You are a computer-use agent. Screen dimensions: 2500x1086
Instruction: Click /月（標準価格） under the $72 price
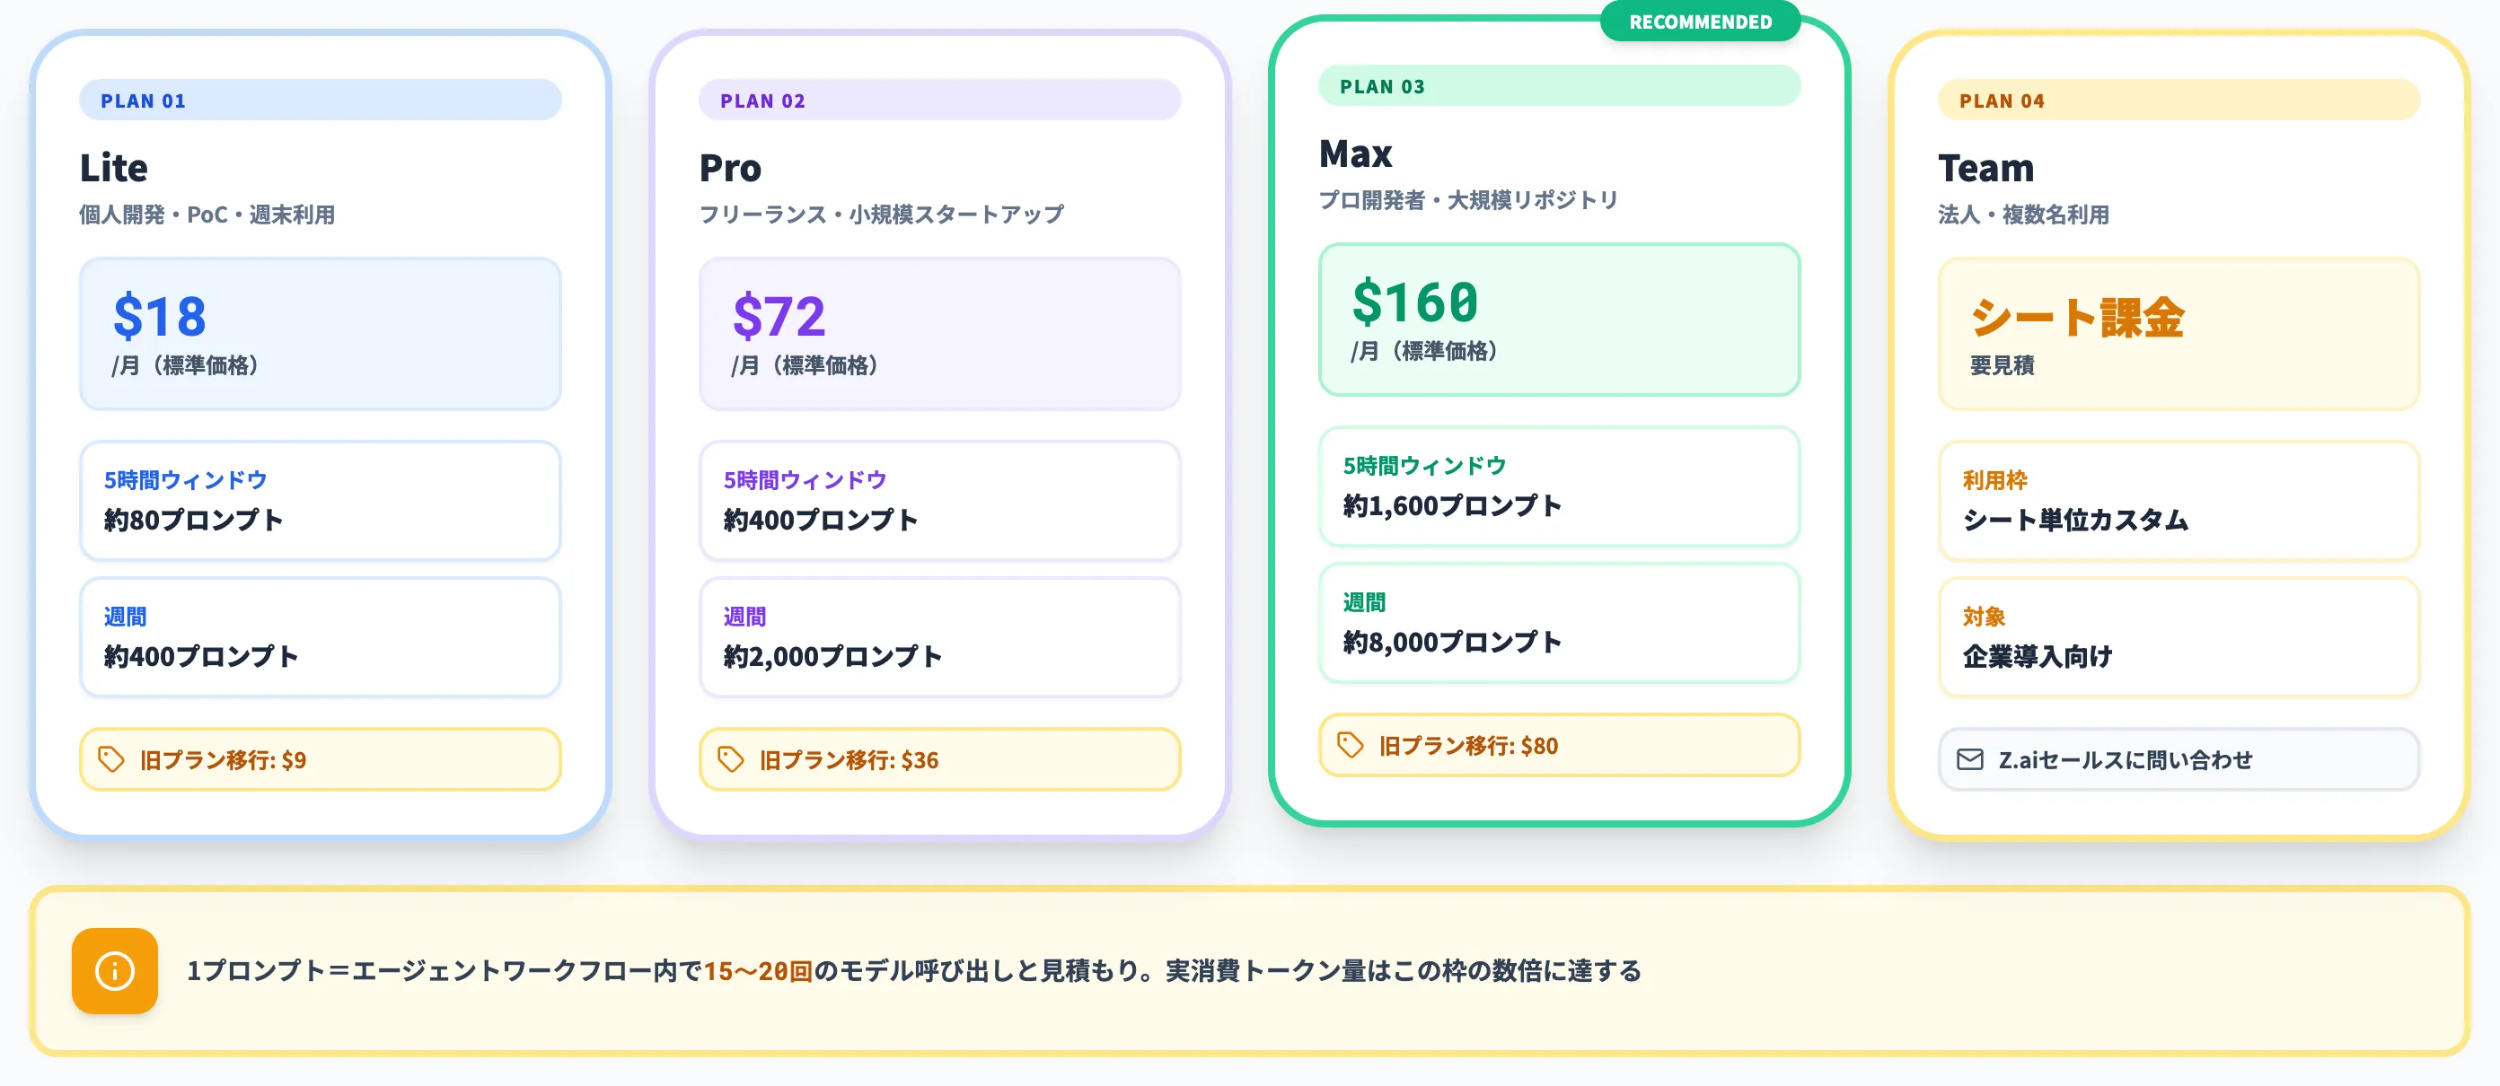805,365
